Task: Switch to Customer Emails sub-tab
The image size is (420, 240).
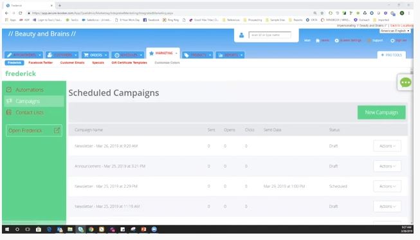Action: 72,62
